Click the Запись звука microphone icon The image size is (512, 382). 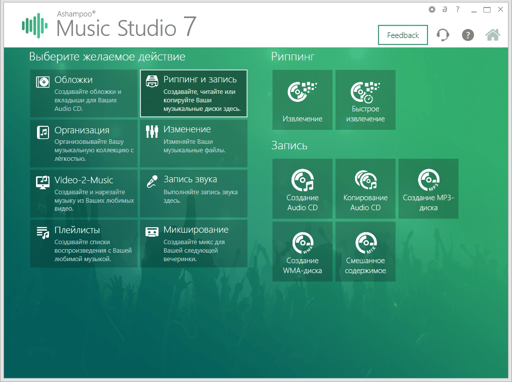pyautogui.click(x=152, y=182)
